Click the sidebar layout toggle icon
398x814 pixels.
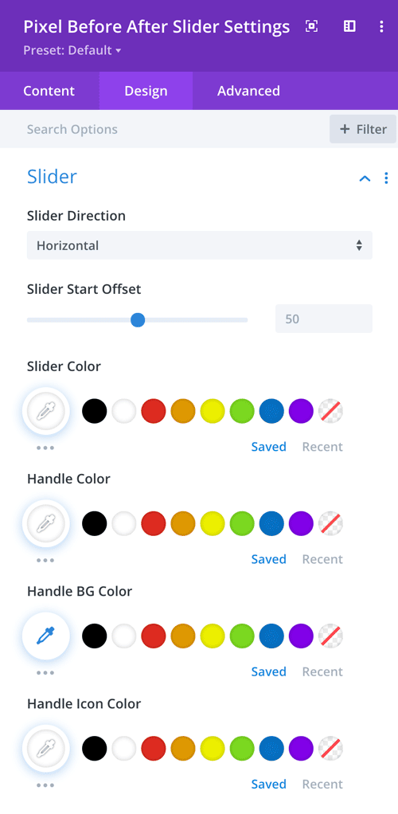349,26
